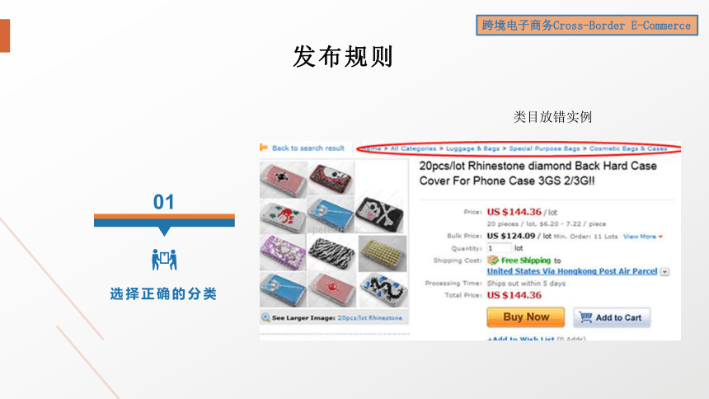Open the Luggage & Bags breadcrumb
Viewport: 709px width, 399px height.
(472, 148)
